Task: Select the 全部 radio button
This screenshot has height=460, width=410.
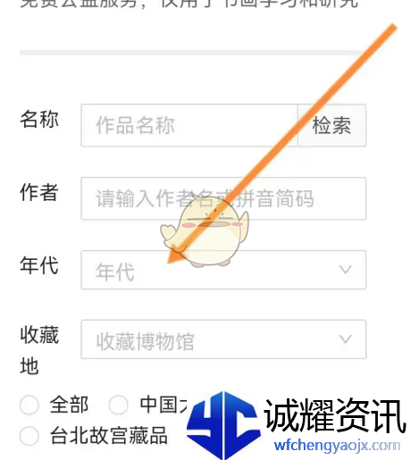Action: click(x=29, y=405)
